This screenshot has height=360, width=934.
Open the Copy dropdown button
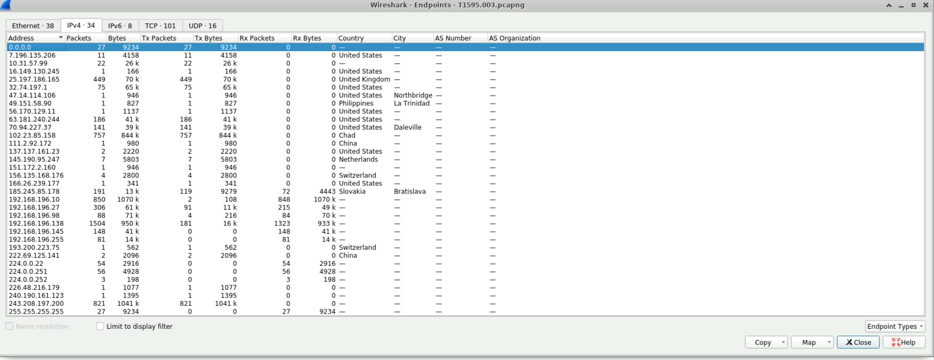[766, 342]
